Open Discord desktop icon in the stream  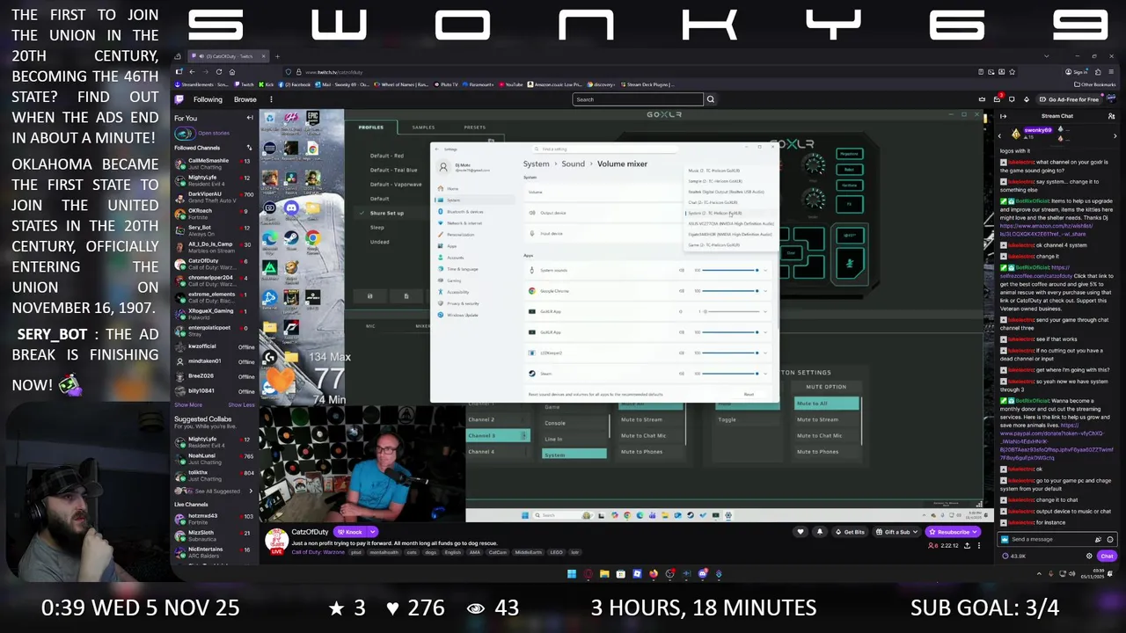pos(291,208)
